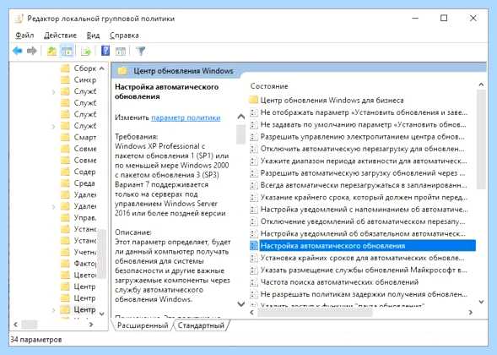Click description pane scroll up arrow
The width and height of the screenshot is (497, 355).
pos(240,117)
